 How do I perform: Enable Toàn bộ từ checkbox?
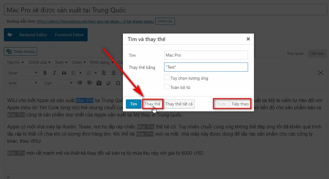[167, 87]
